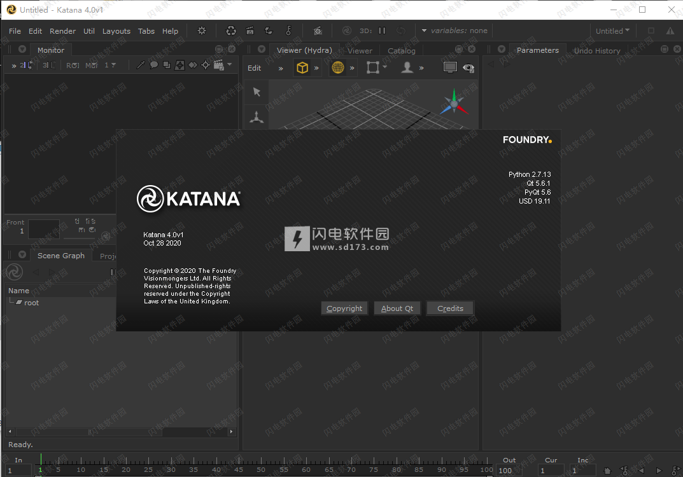The width and height of the screenshot is (683, 477).
Task: Click the Out frame field showing 100
Action: (508, 471)
